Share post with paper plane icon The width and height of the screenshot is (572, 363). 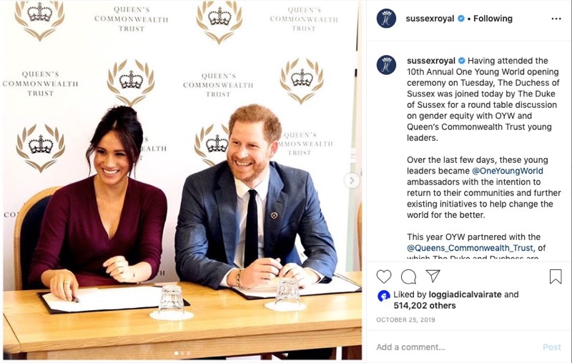pyautogui.click(x=433, y=276)
